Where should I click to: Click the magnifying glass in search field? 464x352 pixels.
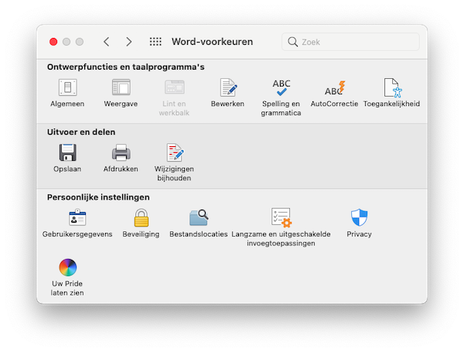[292, 42]
